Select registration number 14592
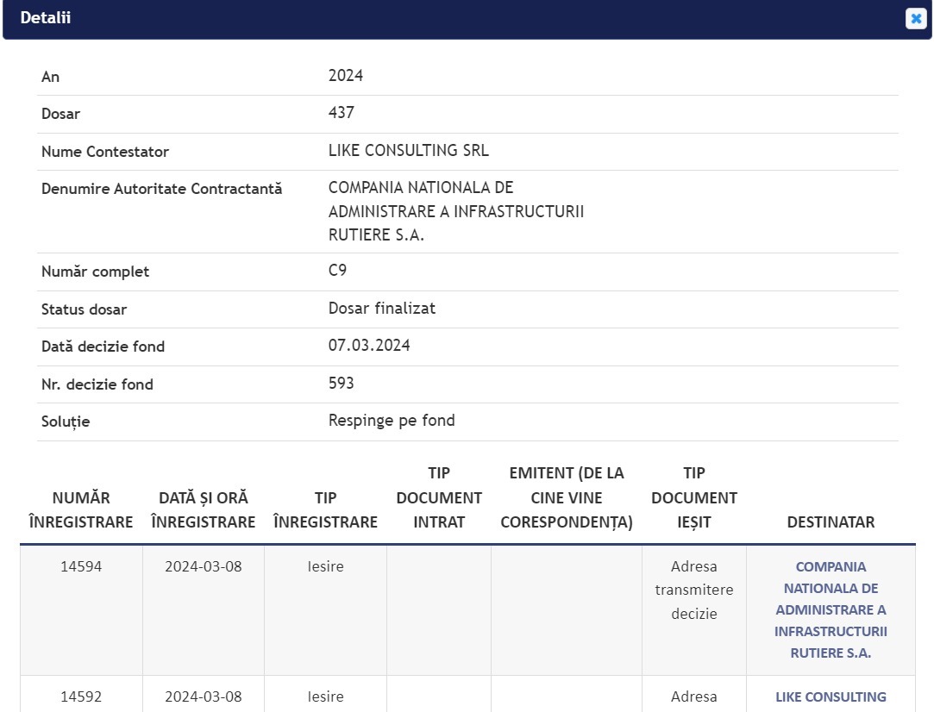The width and height of the screenshot is (934, 712). 81,696
